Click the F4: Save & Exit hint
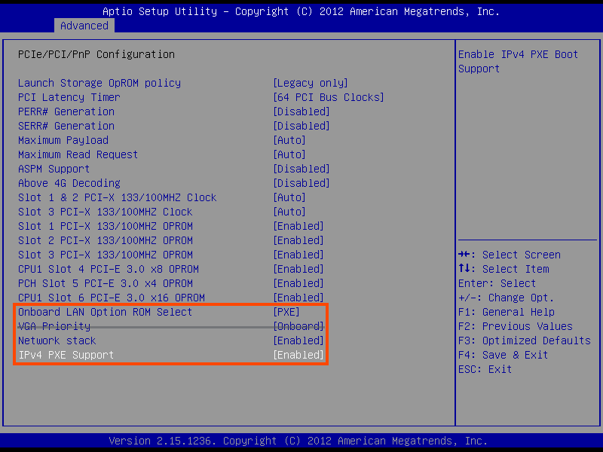Viewport: 603px width, 452px height. [503, 355]
